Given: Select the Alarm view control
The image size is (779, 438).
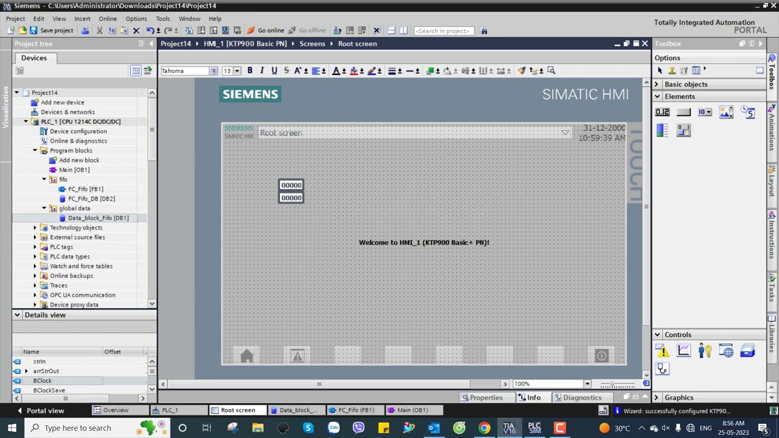Looking at the screenshot, I should (x=662, y=350).
